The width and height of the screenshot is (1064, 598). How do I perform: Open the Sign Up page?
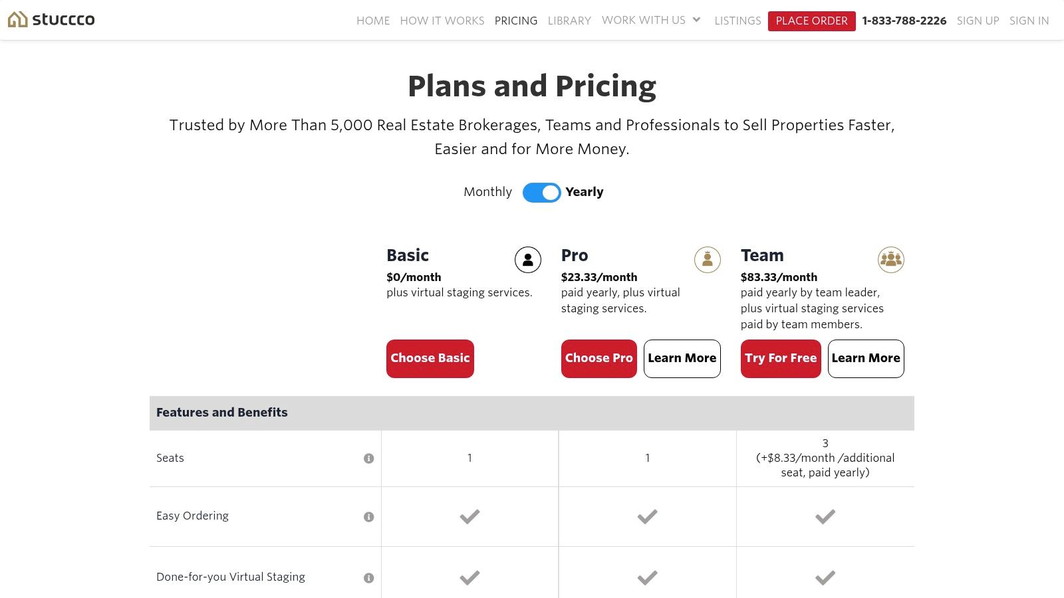(x=978, y=21)
